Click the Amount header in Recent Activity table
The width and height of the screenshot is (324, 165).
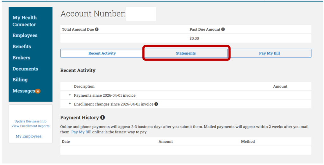(280, 86)
